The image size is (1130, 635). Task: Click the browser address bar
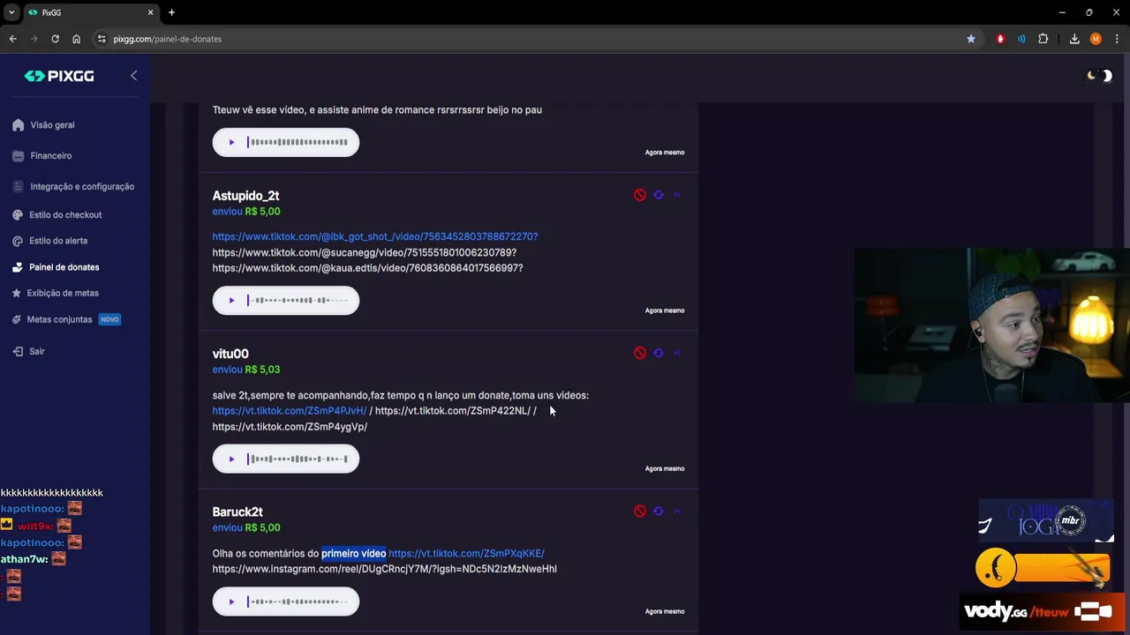point(530,39)
